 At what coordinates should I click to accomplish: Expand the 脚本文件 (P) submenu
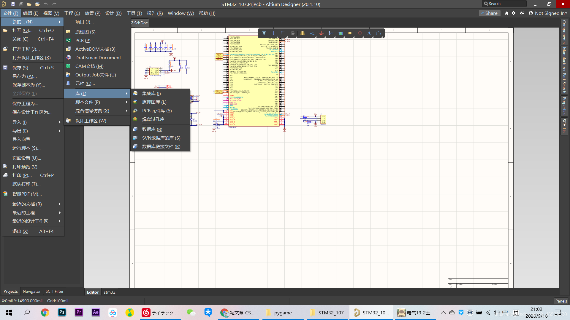(98, 102)
